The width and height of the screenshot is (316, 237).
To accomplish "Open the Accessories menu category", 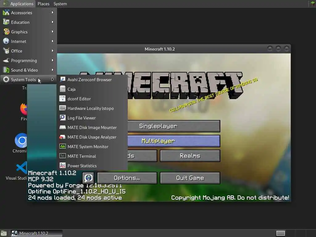I will click(28, 13).
